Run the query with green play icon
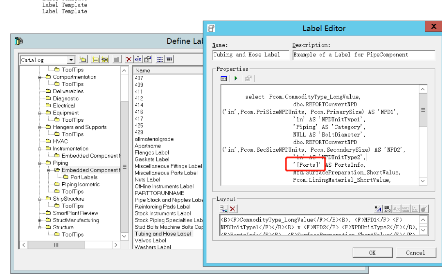 236,78
